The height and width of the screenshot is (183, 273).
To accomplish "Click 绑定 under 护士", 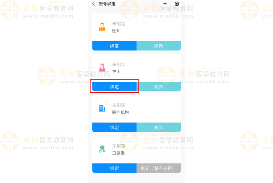I will point(114,86).
